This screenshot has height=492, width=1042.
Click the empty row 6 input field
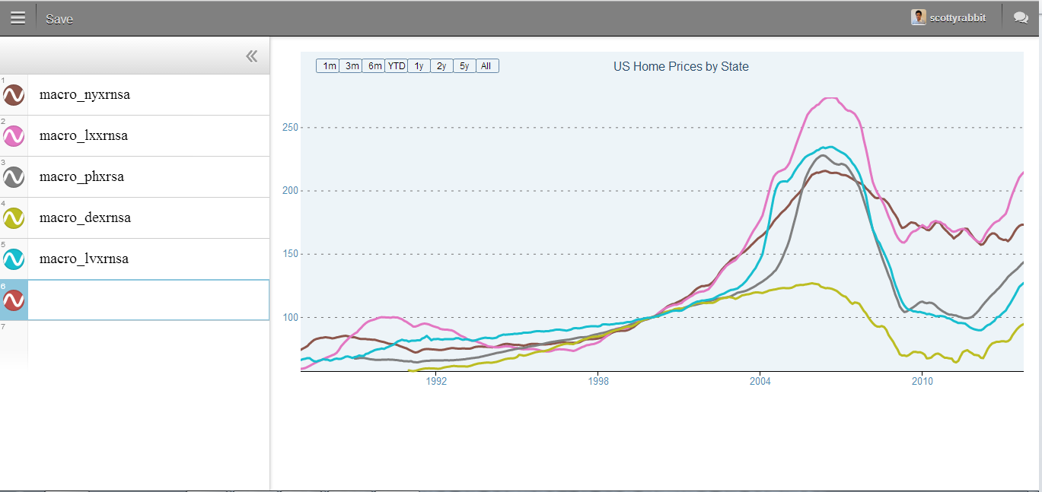tap(148, 300)
